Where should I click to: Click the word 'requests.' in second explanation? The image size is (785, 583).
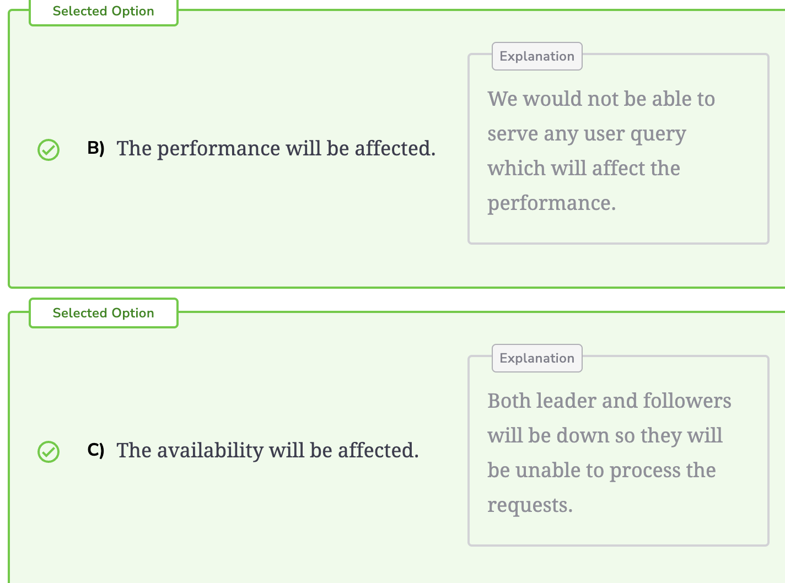click(x=530, y=505)
